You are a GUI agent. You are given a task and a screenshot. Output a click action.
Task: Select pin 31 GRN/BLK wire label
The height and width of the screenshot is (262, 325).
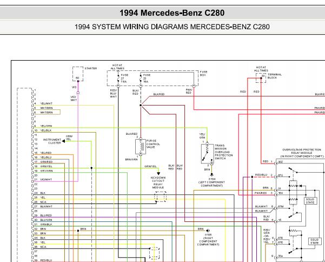tap(46, 225)
